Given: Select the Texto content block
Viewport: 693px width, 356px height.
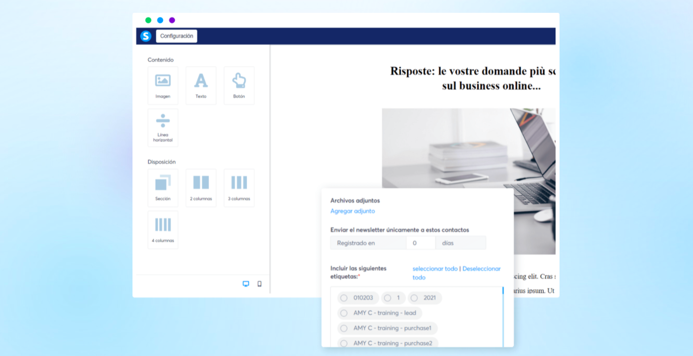Looking at the screenshot, I should tap(201, 85).
